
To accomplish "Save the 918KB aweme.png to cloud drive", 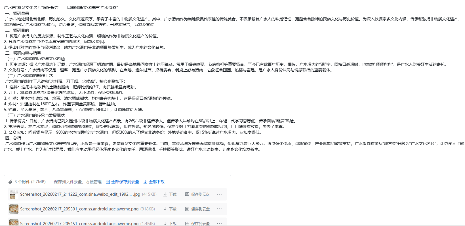I will click(x=197, y=209).
